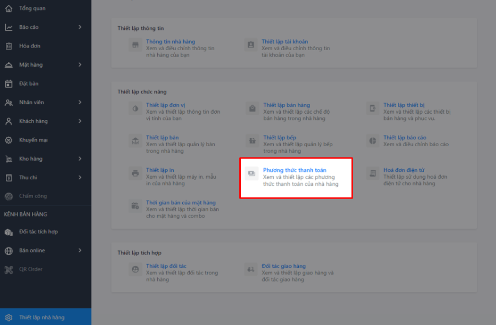The image size is (496, 325).
Task: Open Phương thức thanh toán link
Action: click(295, 170)
